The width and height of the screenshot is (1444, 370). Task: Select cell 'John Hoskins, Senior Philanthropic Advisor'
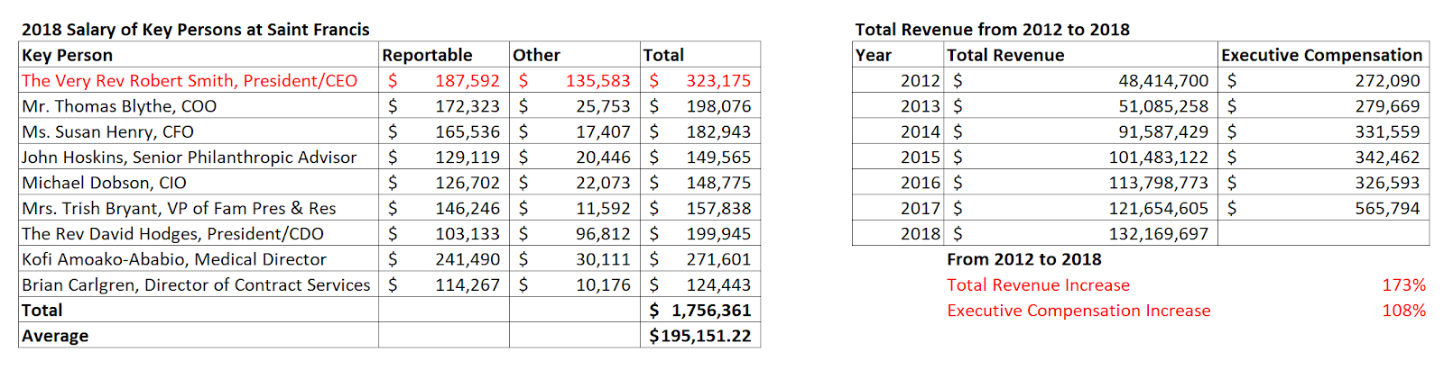pyautogui.click(x=199, y=157)
